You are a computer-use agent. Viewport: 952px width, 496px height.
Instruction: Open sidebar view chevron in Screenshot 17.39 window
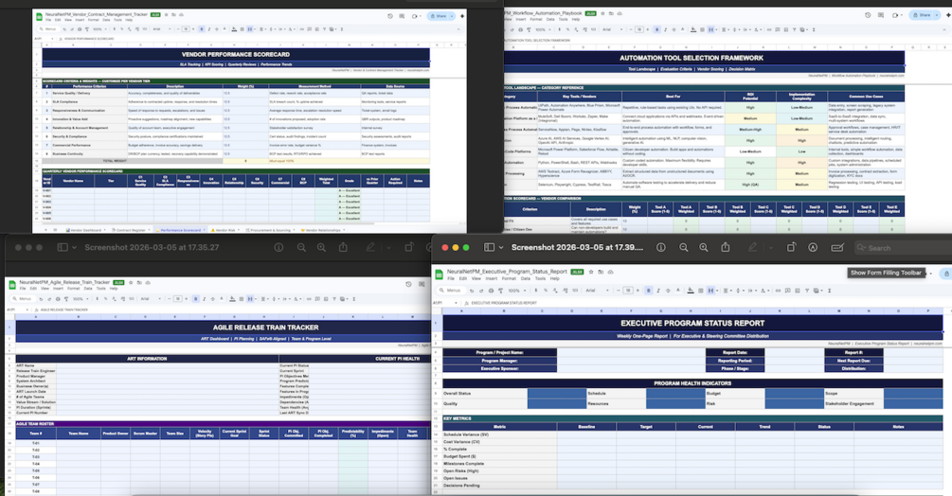(x=501, y=247)
